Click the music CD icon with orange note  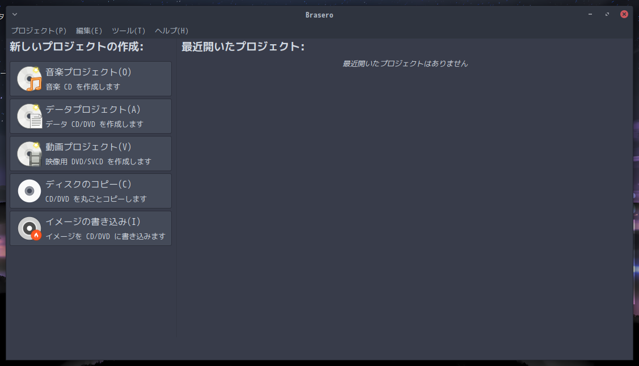click(29, 79)
